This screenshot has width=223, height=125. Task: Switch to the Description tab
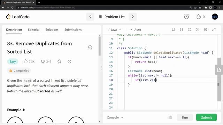14,30
